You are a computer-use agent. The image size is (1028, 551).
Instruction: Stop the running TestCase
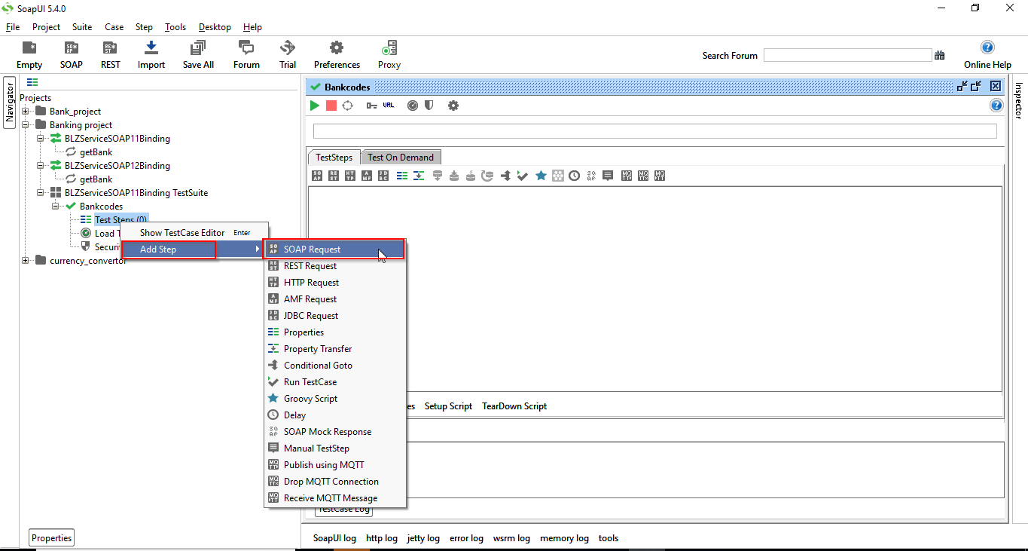click(x=331, y=106)
